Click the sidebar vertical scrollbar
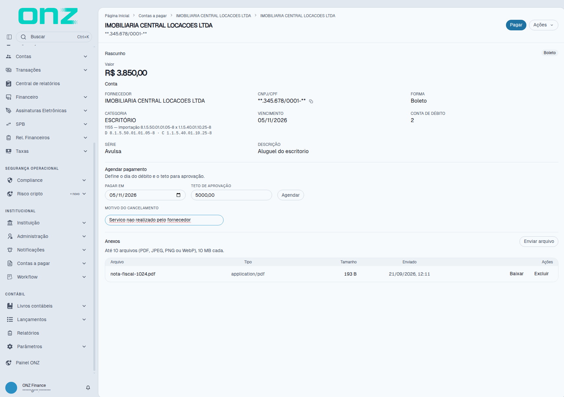This screenshot has height=397, width=564. tap(94, 257)
